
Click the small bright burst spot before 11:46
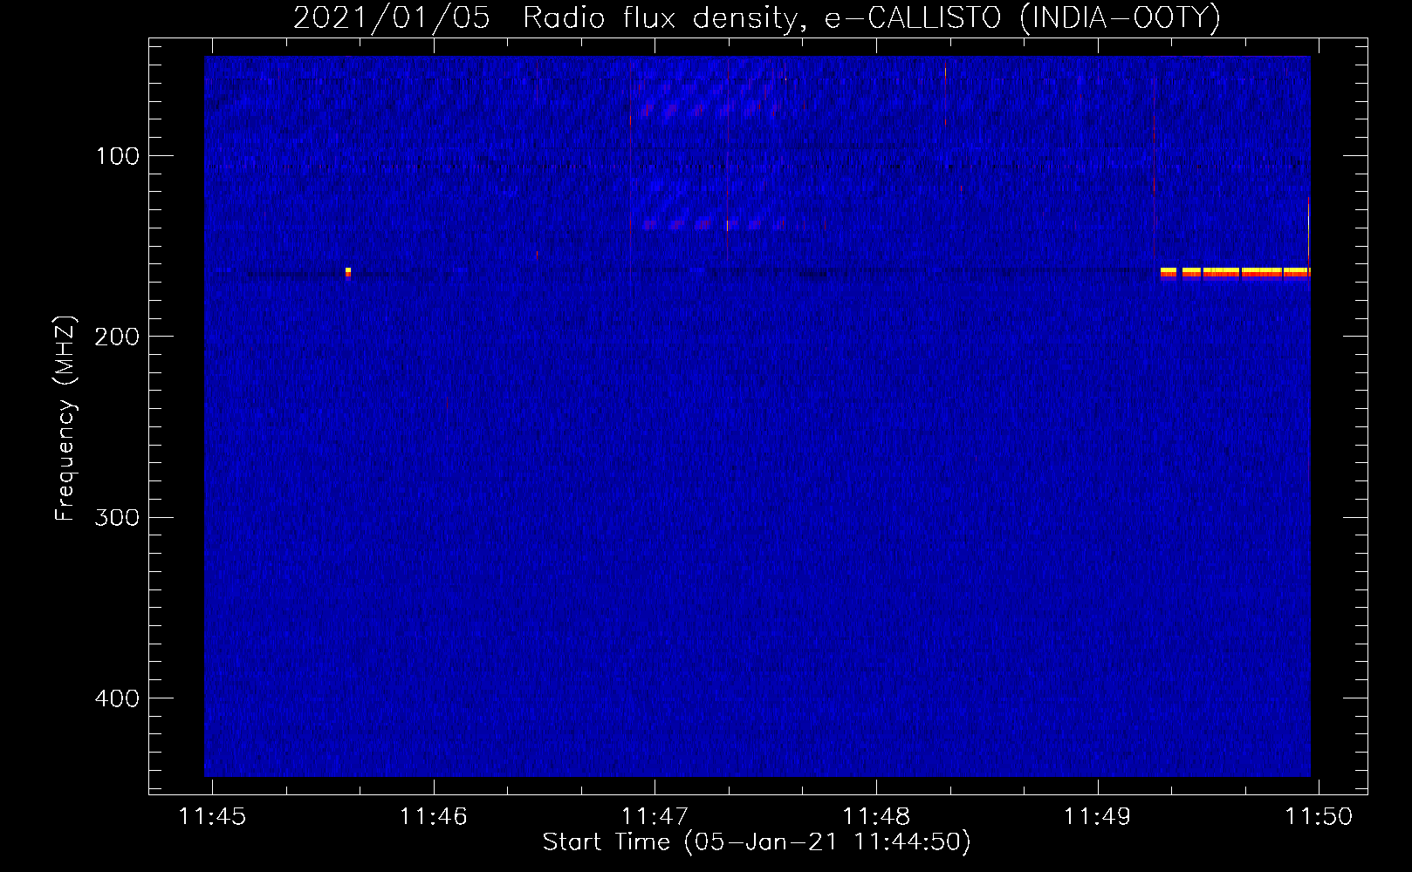348,272
